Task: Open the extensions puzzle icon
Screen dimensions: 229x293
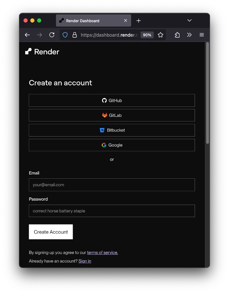Action: click(177, 35)
